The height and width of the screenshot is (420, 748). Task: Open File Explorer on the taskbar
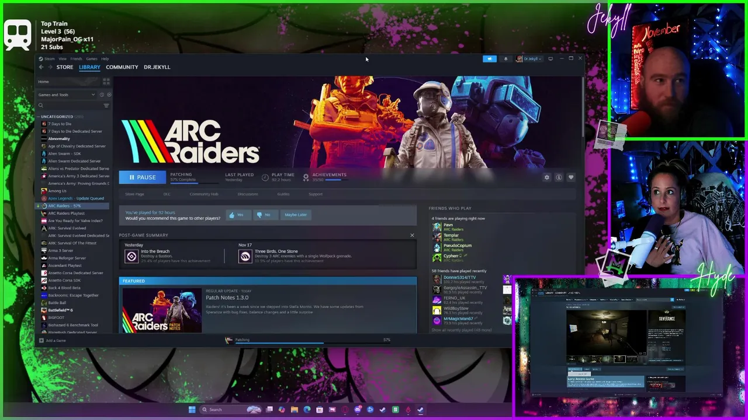(x=295, y=409)
